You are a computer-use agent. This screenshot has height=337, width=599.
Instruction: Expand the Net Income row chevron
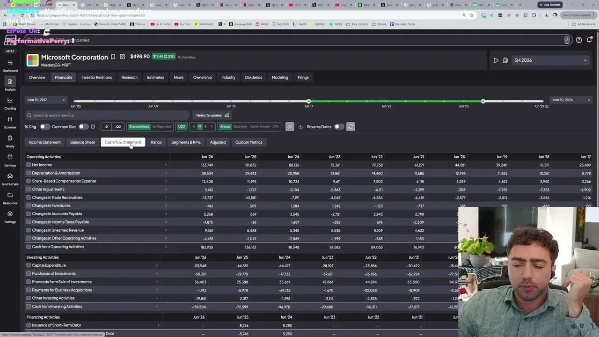point(166,165)
